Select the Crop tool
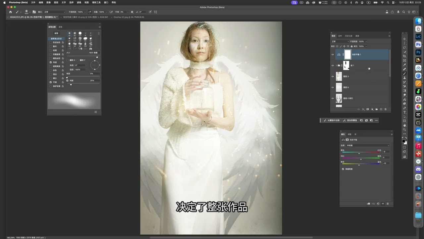 click(x=404, y=56)
